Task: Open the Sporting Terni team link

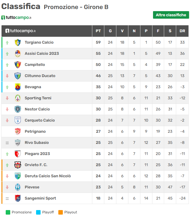Action: coord(38,98)
